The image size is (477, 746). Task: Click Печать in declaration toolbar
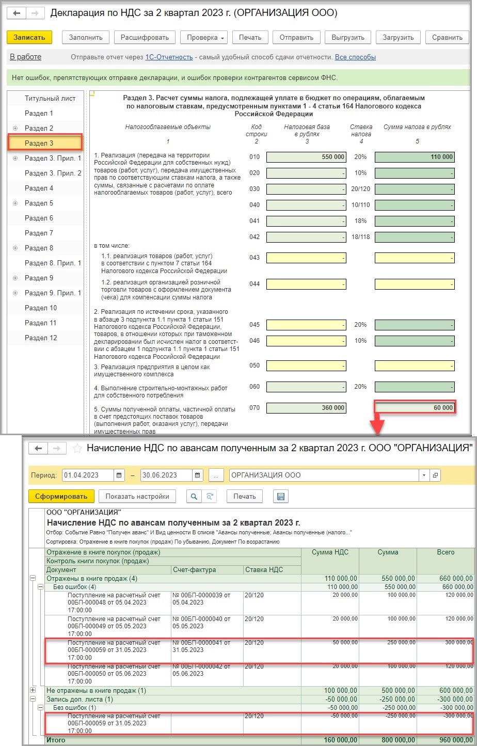[250, 38]
